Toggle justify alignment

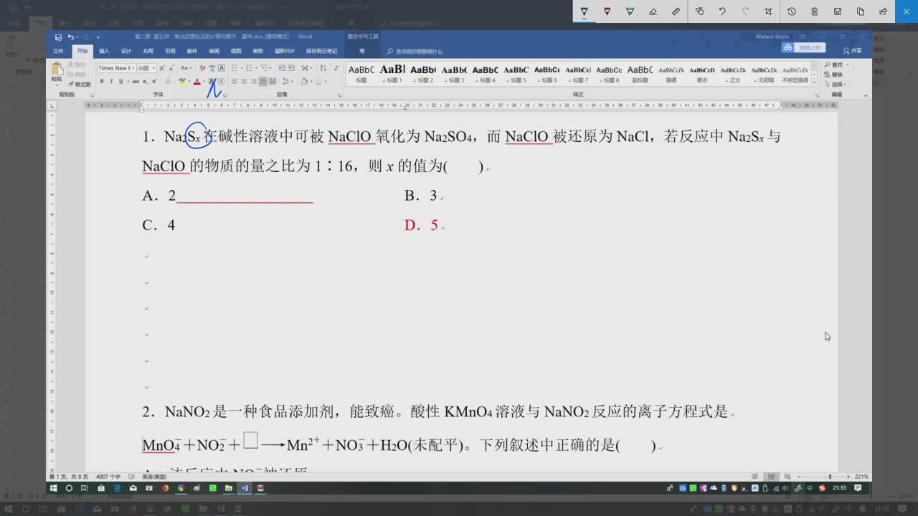coord(263,82)
